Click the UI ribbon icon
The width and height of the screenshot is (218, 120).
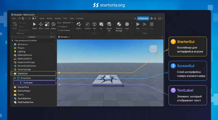point(101,24)
